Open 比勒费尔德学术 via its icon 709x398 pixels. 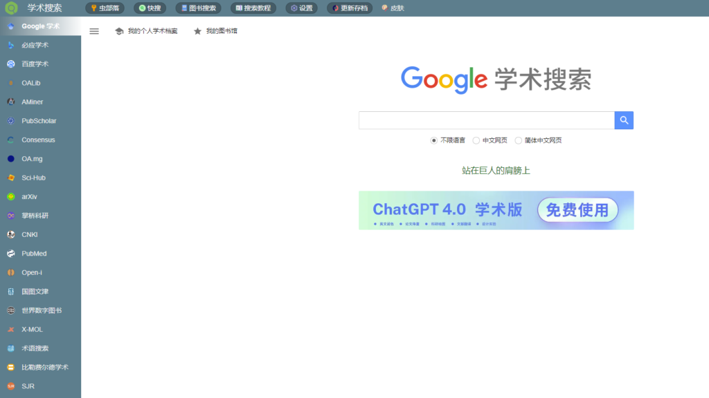[x=11, y=368]
